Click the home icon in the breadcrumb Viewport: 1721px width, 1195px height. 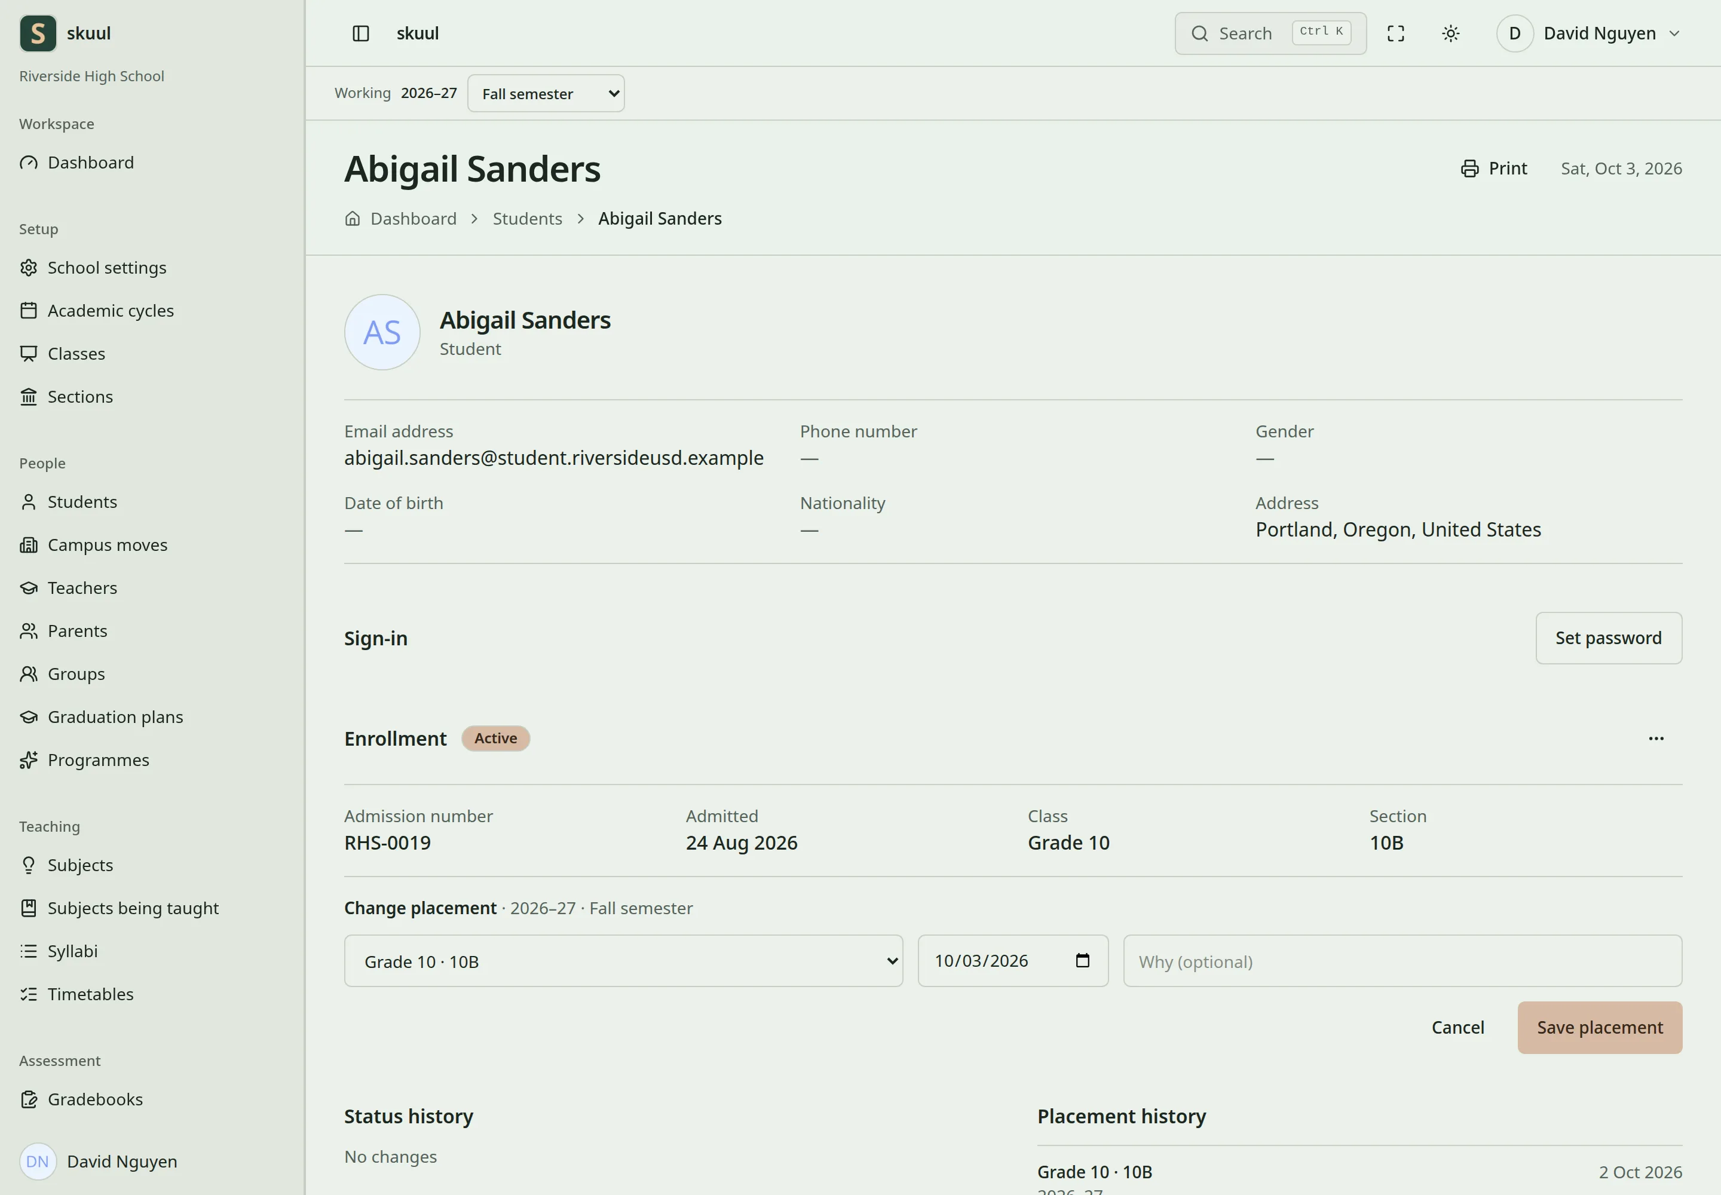[352, 219]
